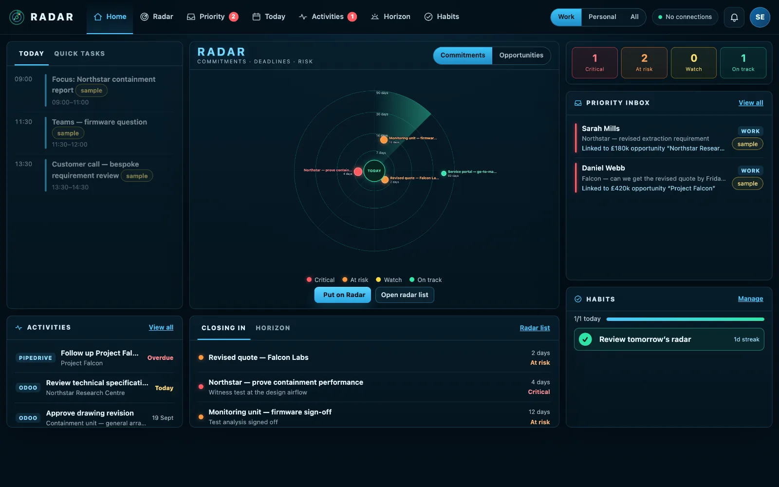
Task: Open the 13:30 Customer call event
Action: click(x=94, y=175)
